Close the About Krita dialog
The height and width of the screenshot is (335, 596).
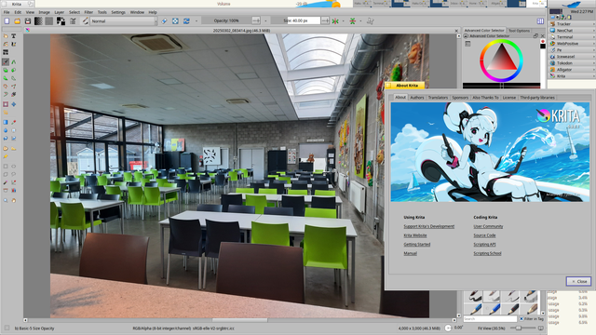pos(578,281)
